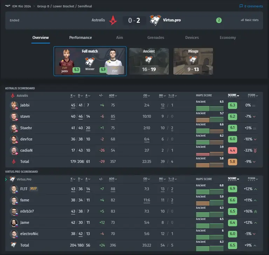Open the Economy tab
Screen dimensions: 269x255
coord(228,37)
